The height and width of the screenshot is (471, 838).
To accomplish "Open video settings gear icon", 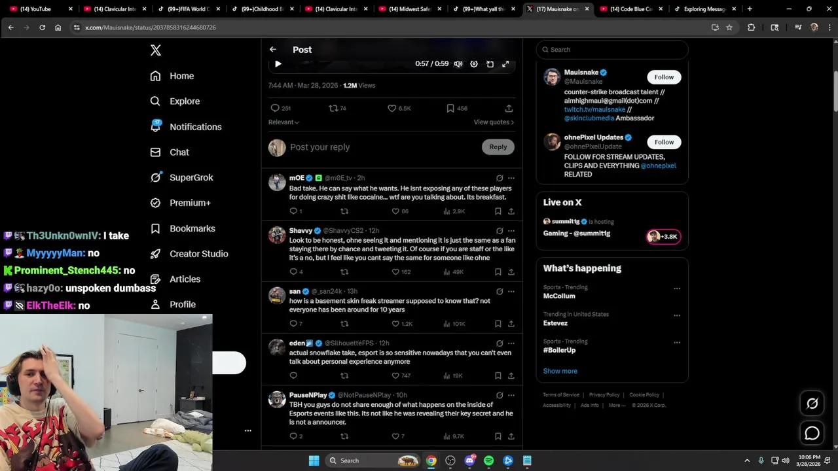I will (x=474, y=64).
